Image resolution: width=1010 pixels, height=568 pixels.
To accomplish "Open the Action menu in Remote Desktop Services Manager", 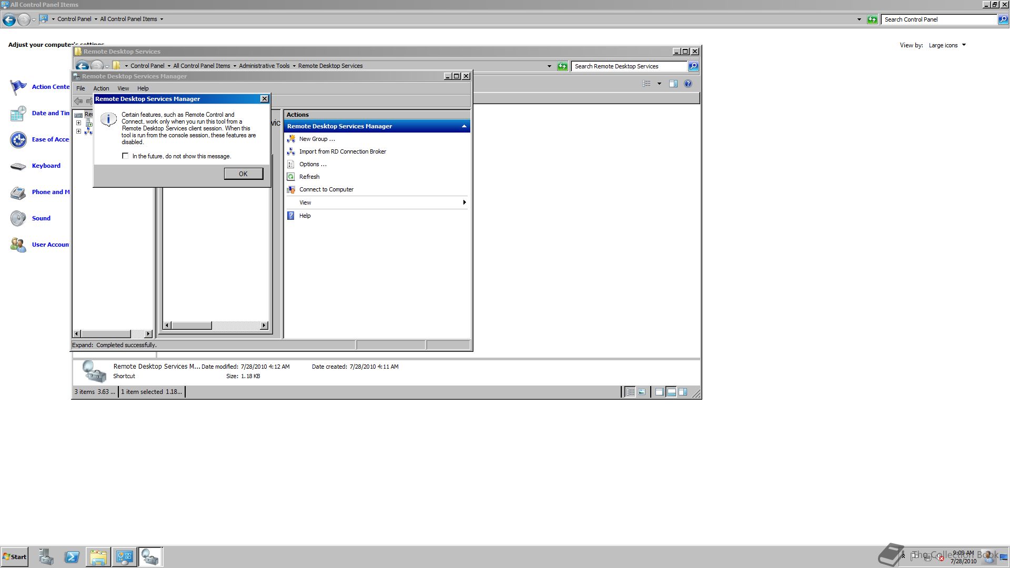I will [x=101, y=88].
